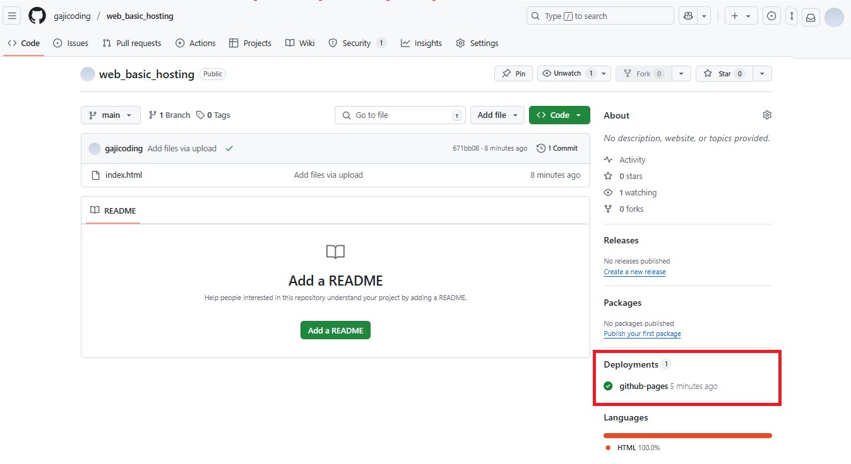The height and width of the screenshot is (464, 851).
Task: Click the GitHub Octocat logo
Action: tap(37, 16)
